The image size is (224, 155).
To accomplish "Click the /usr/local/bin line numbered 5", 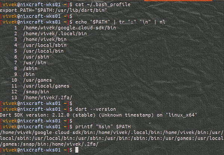I will 43,51.
